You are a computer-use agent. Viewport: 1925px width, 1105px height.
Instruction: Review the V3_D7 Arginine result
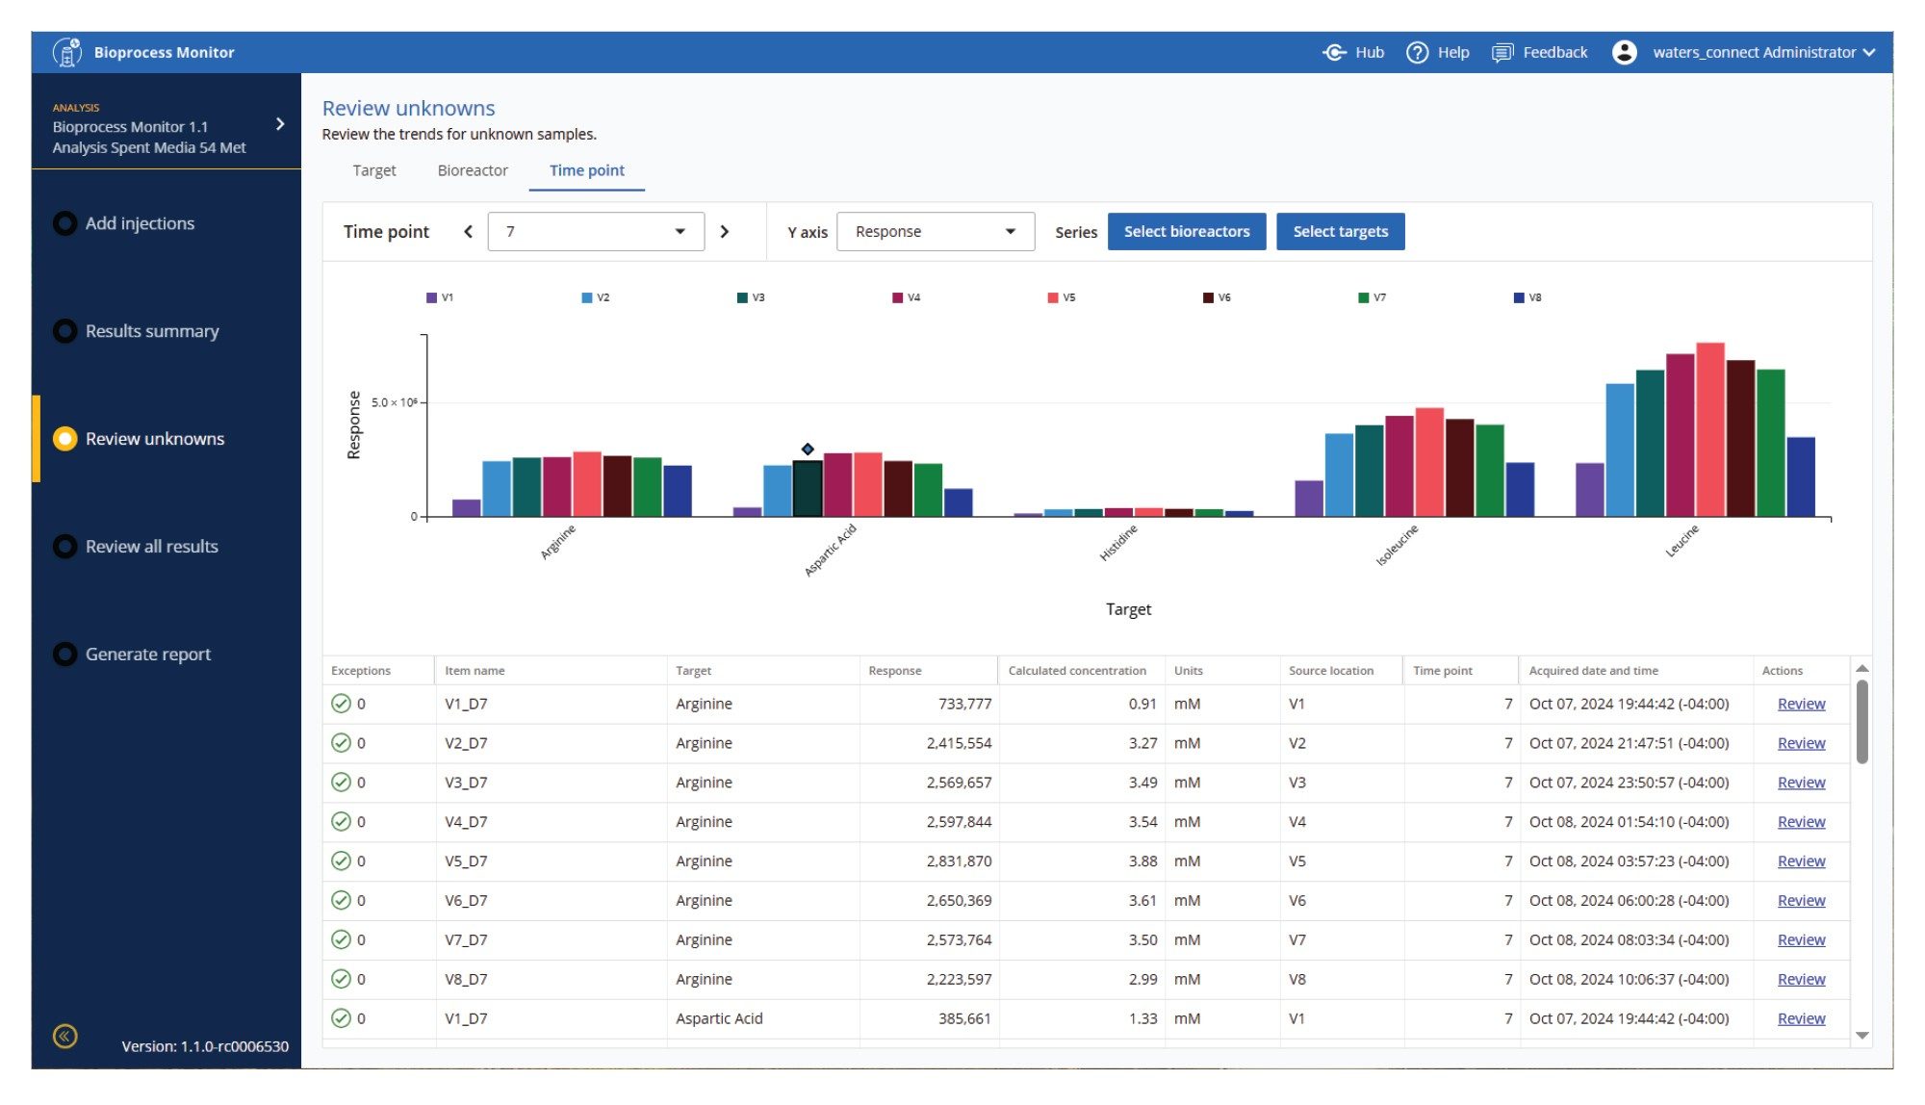pos(1799,782)
